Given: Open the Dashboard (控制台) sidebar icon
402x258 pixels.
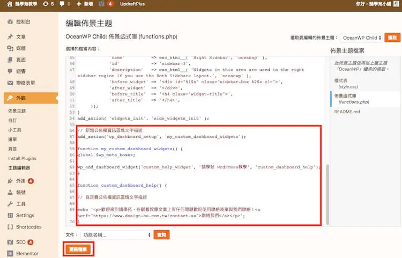Looking at the screenshot, I should pos(10,22).
